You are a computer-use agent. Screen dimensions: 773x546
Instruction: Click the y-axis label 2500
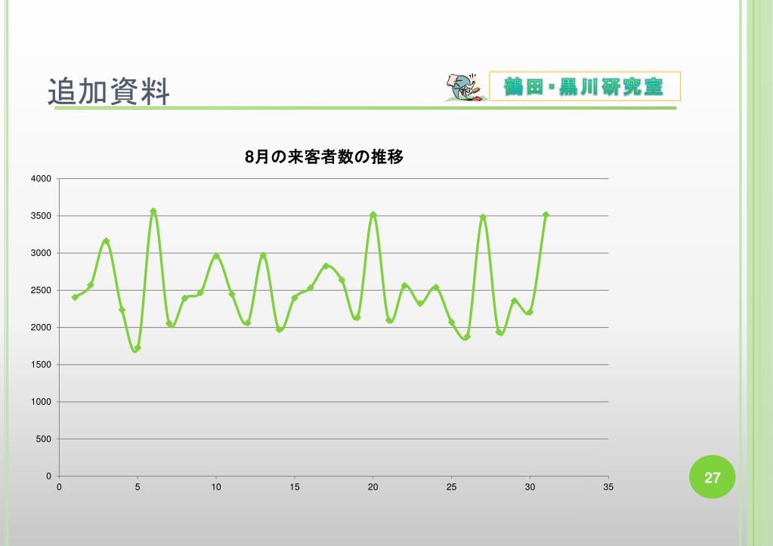pyautogui.click(x=41, y=290)
